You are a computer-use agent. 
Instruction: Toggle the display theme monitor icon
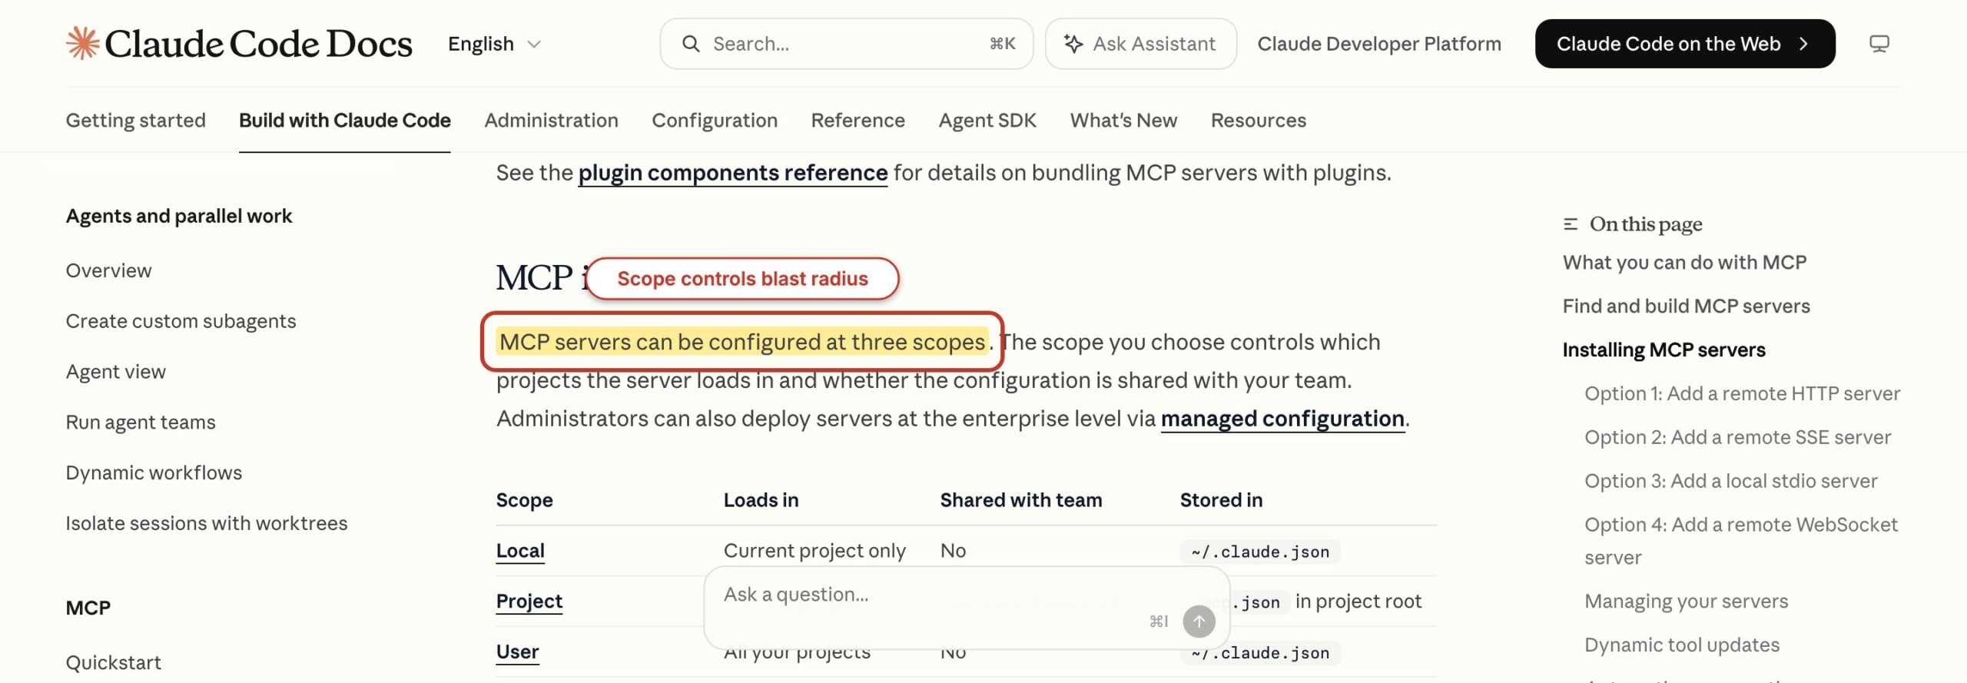coord(1879,44)
